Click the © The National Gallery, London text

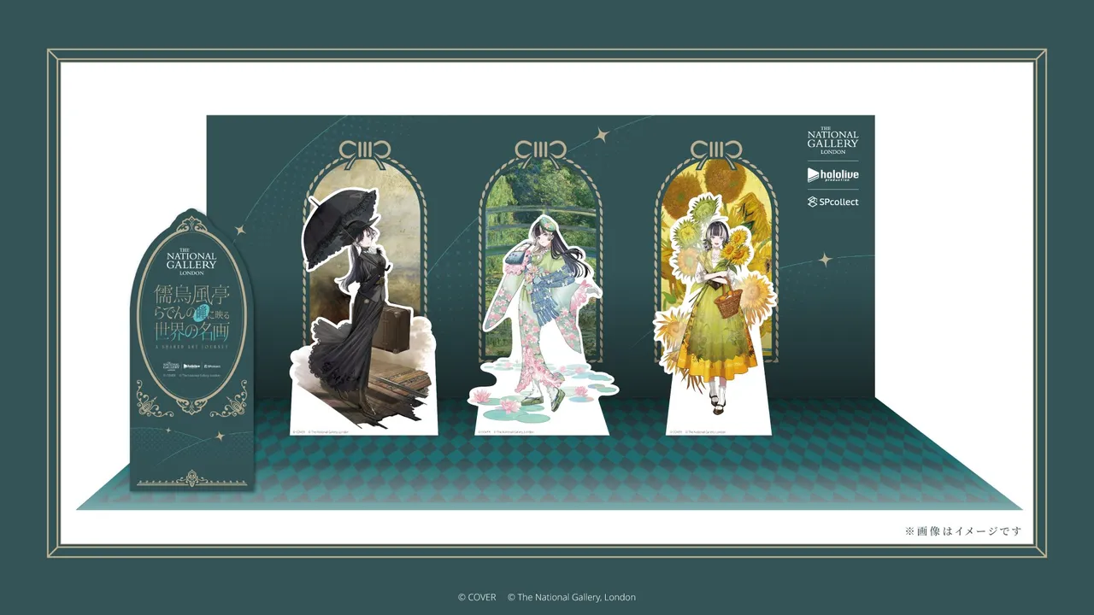click(x=572, y=597)
